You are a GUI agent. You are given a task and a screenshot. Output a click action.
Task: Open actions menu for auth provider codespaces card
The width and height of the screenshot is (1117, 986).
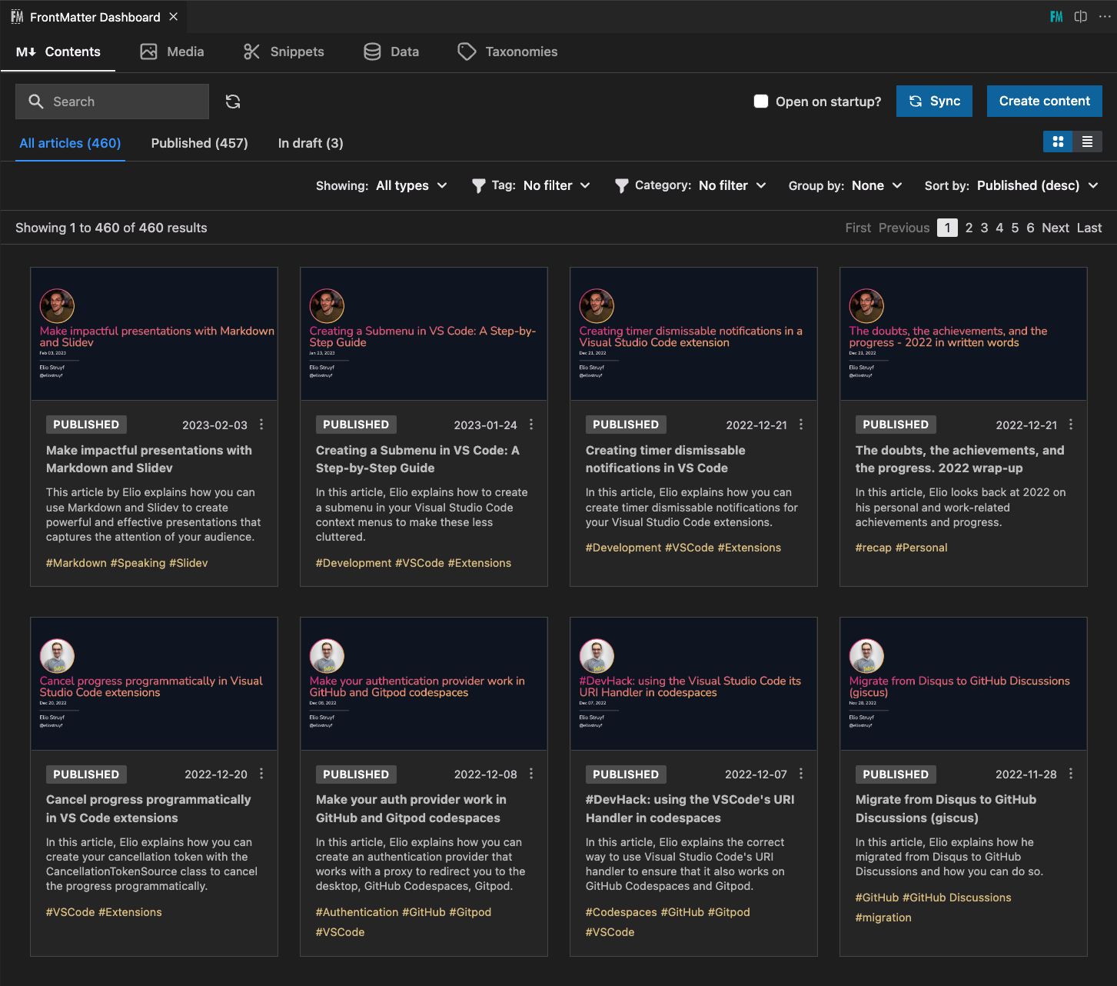tap(531, 774)
